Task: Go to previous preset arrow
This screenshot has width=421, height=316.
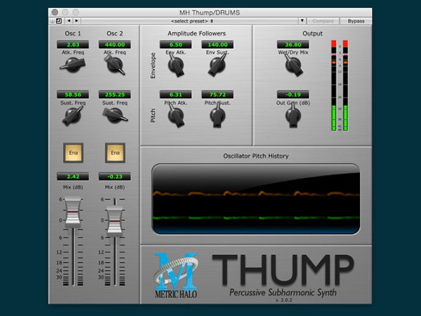Action: [69, 21]
